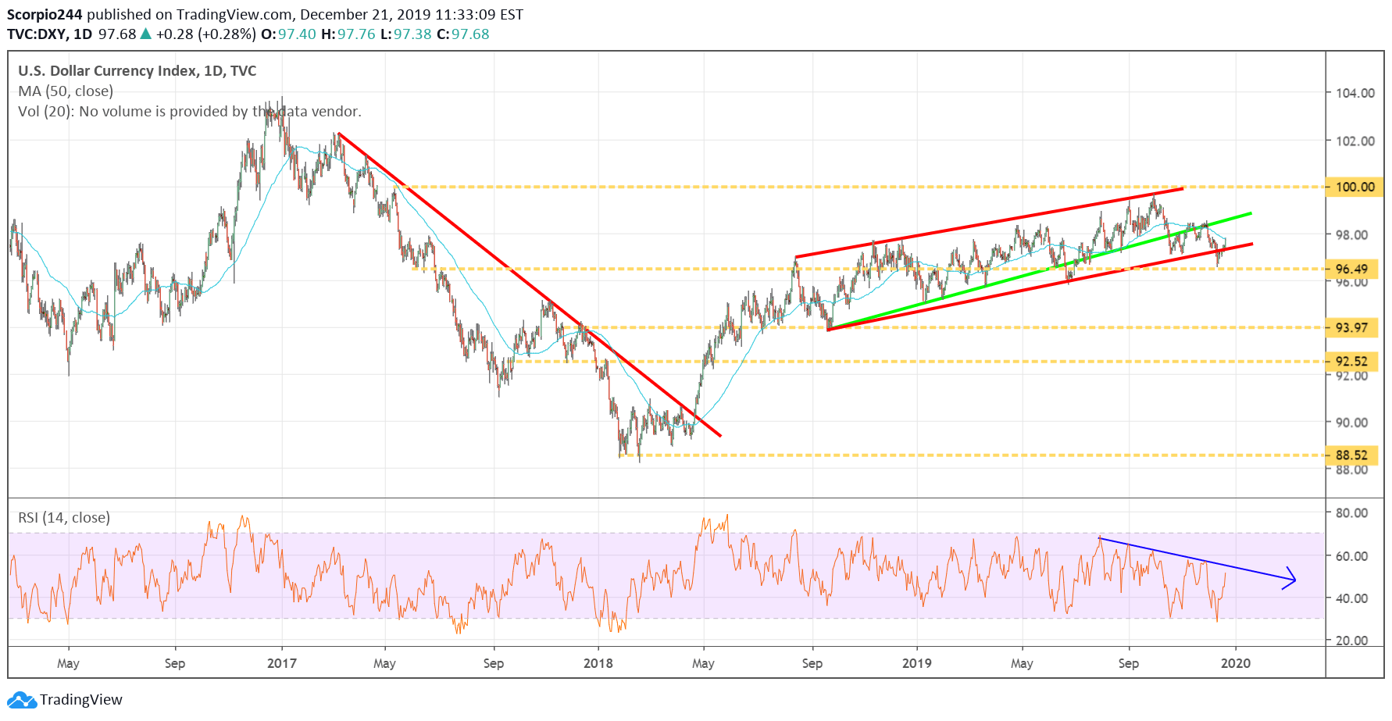This screenshot has height=721, width=1392.
Task: Click 'TradingView.com' in the published header
Action: pos(234,15)
